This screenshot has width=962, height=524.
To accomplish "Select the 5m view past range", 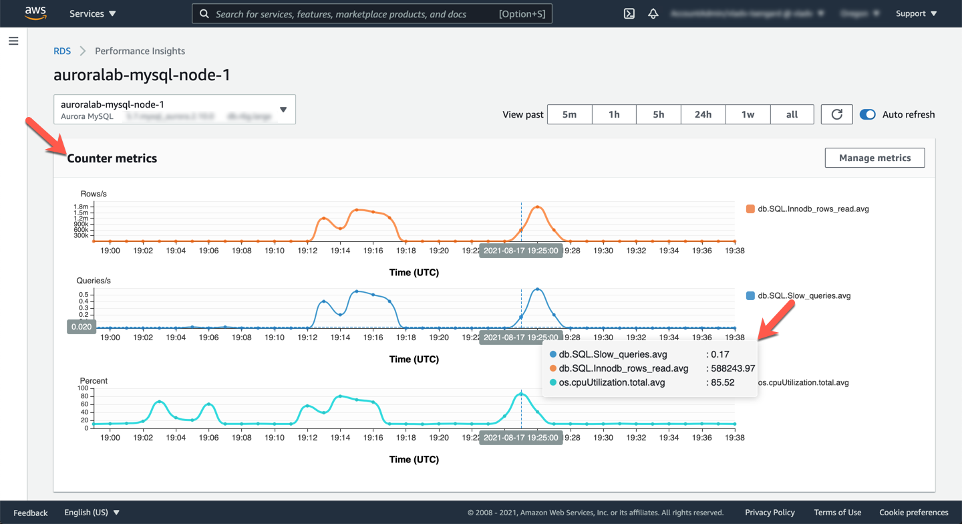I will pos(569,114).
